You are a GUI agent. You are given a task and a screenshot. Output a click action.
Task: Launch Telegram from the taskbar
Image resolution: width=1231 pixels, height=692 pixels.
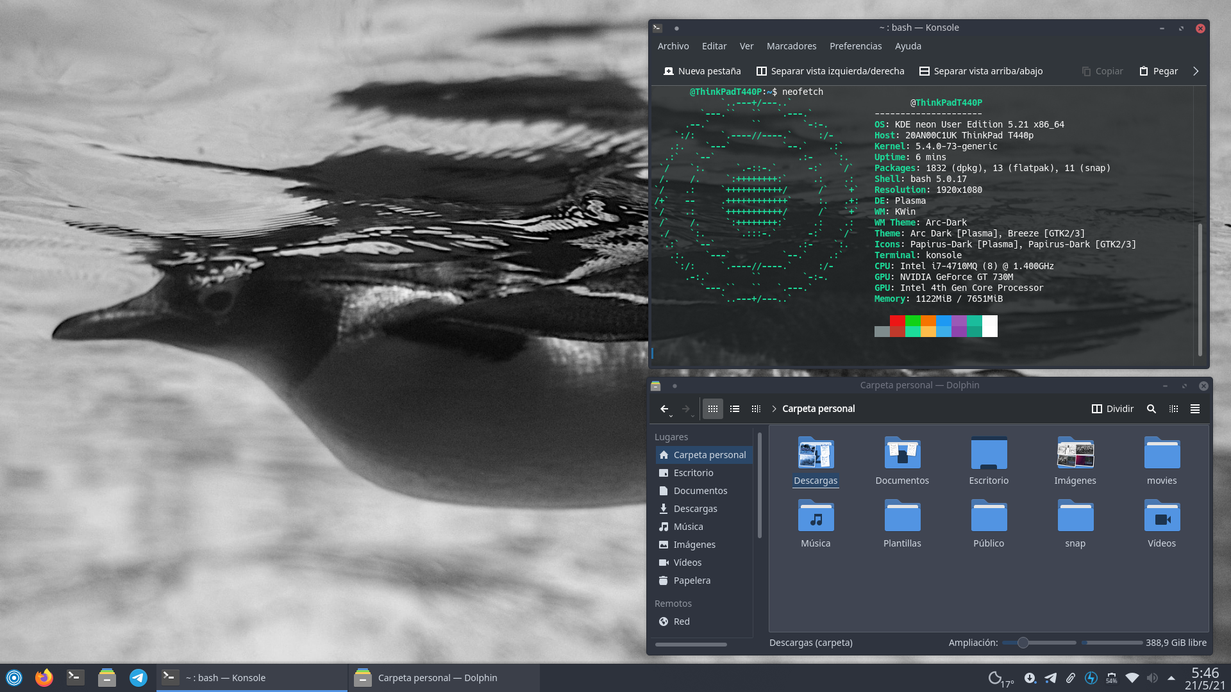(x=138, y=677)
